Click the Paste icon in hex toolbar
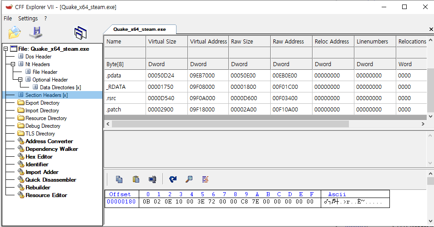This screenshot has width=434, height=227. pyautogui.click(x=136, y=179)
